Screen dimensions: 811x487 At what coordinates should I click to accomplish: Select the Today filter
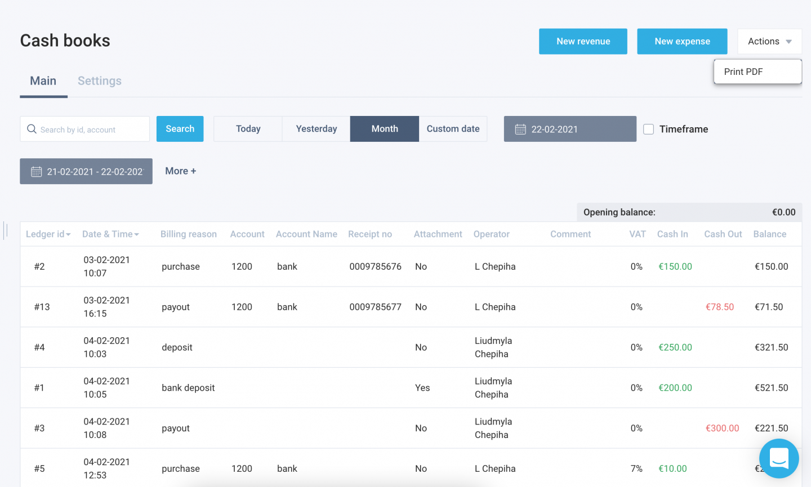(x=248, y=129)
